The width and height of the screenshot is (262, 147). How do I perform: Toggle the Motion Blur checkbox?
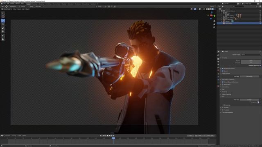(223, 85)
